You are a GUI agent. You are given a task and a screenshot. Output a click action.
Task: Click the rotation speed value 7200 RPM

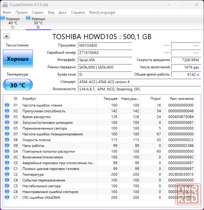point(186,60)
